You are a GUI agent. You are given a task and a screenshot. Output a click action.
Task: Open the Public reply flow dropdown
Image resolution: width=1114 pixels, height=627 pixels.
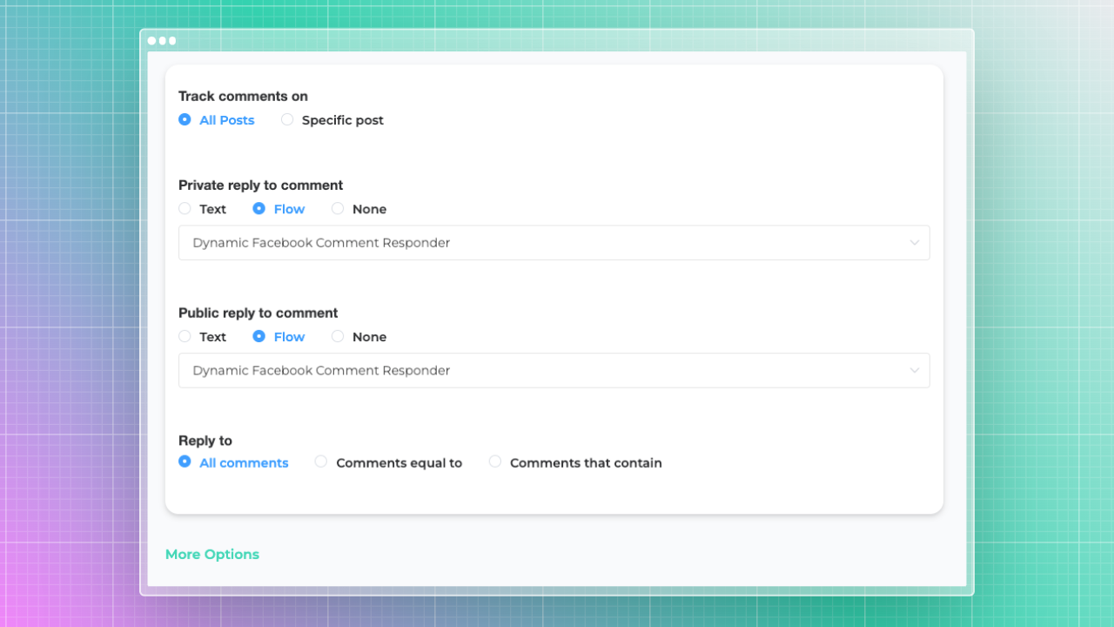554,371
